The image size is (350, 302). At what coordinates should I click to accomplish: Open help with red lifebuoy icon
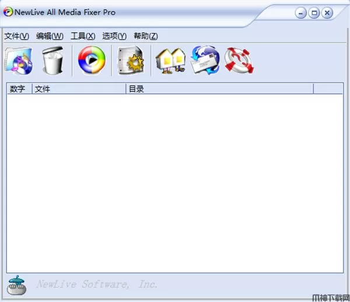(x=239, y=61)
